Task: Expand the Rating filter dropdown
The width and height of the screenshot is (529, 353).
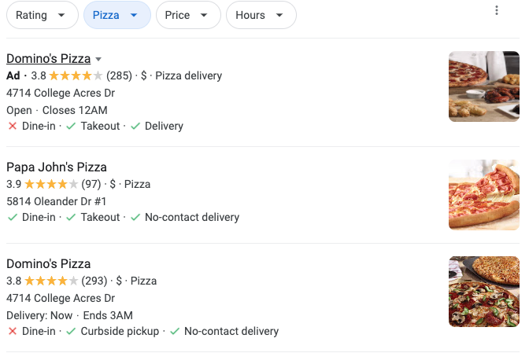Action: pos(42,15)
